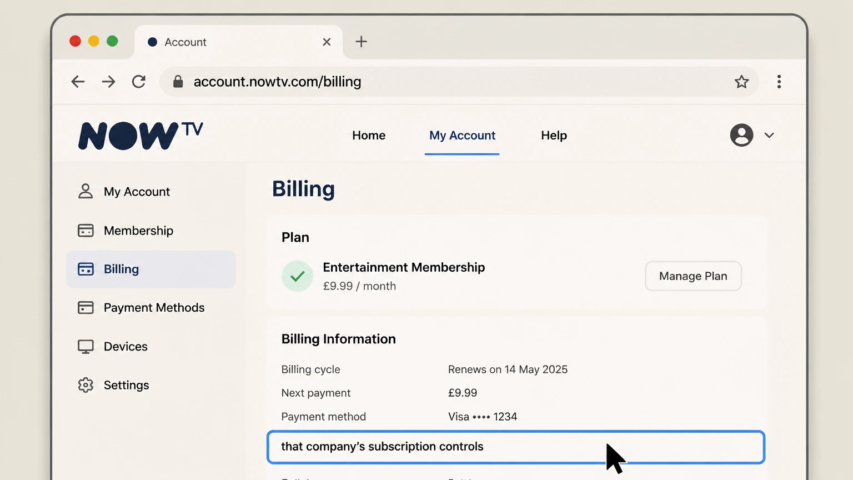Click the Next payment label
853x480 pixels.
(x=316, y=393)
